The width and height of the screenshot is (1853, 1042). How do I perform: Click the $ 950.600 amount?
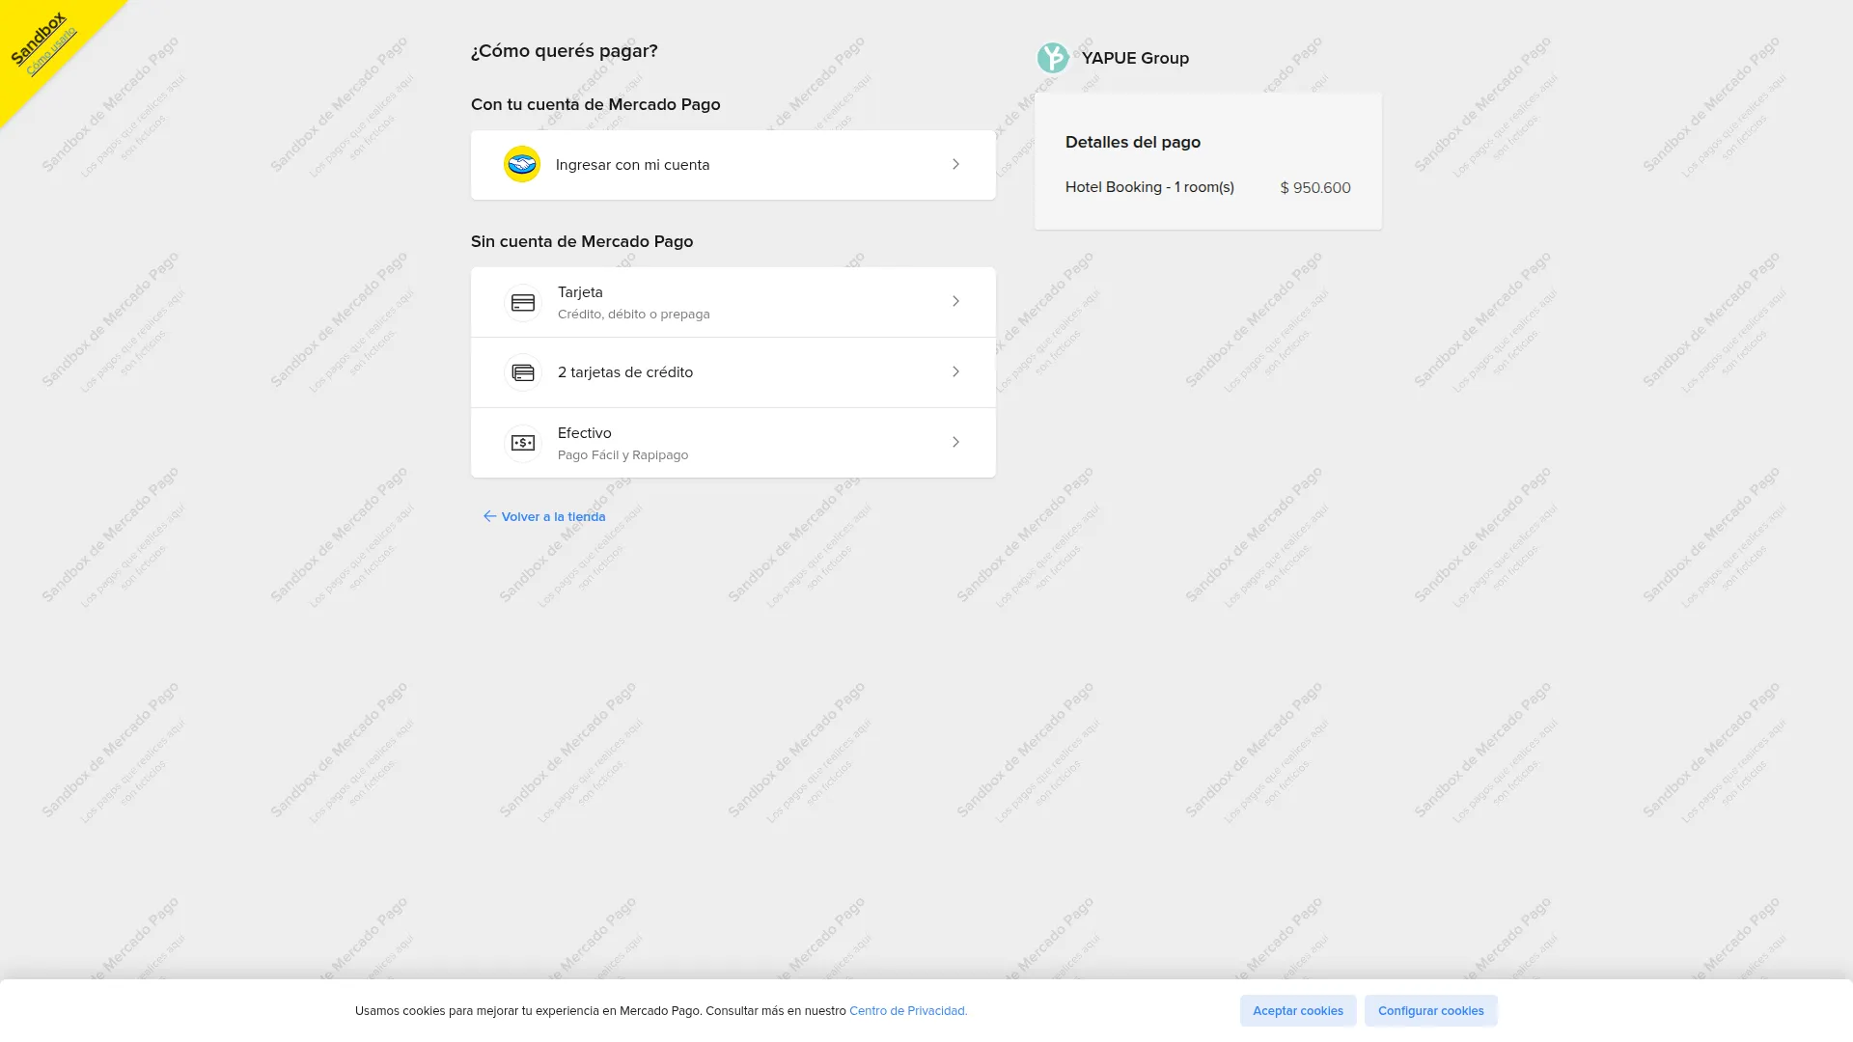(x=1315, y=188)
